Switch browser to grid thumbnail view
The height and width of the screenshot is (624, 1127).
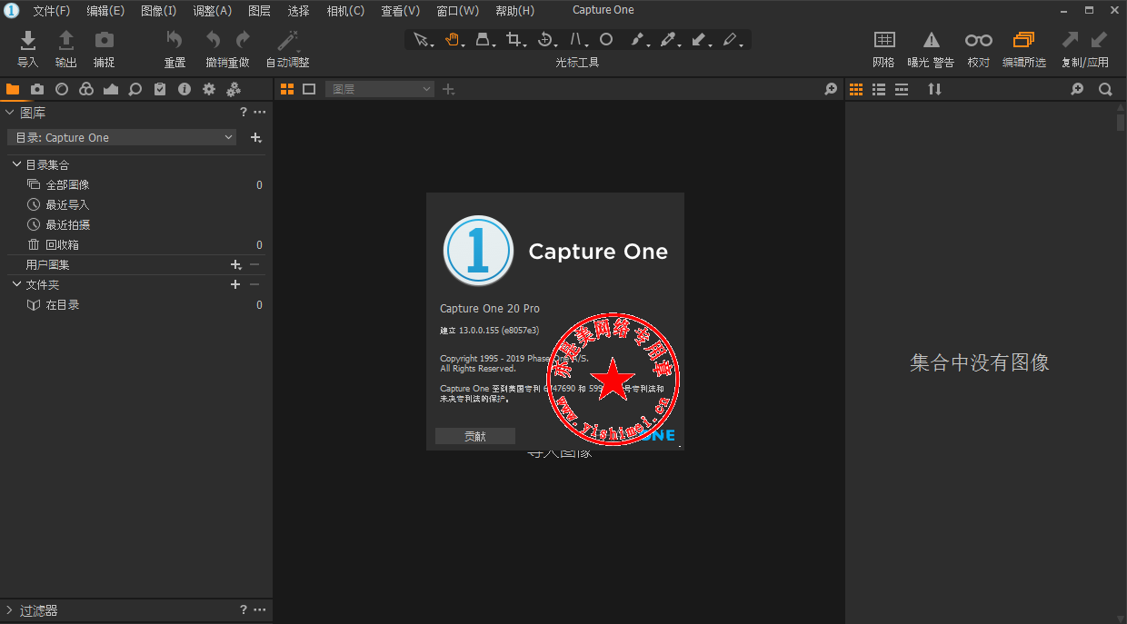(855, 89)
